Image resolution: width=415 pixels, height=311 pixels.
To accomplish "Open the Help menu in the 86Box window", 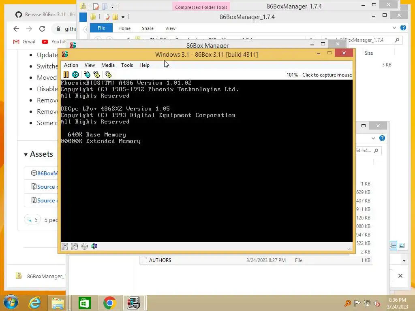I will coord(145,65).
